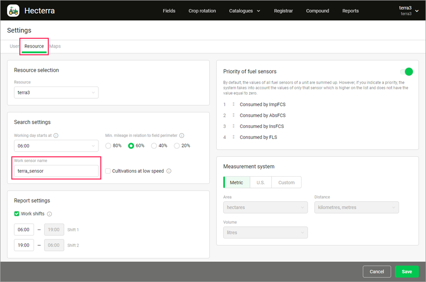This screenshot has width=426, height=282.
Task: Open the Catalogues menu dropdown
Action: click(x=245, y=11)
